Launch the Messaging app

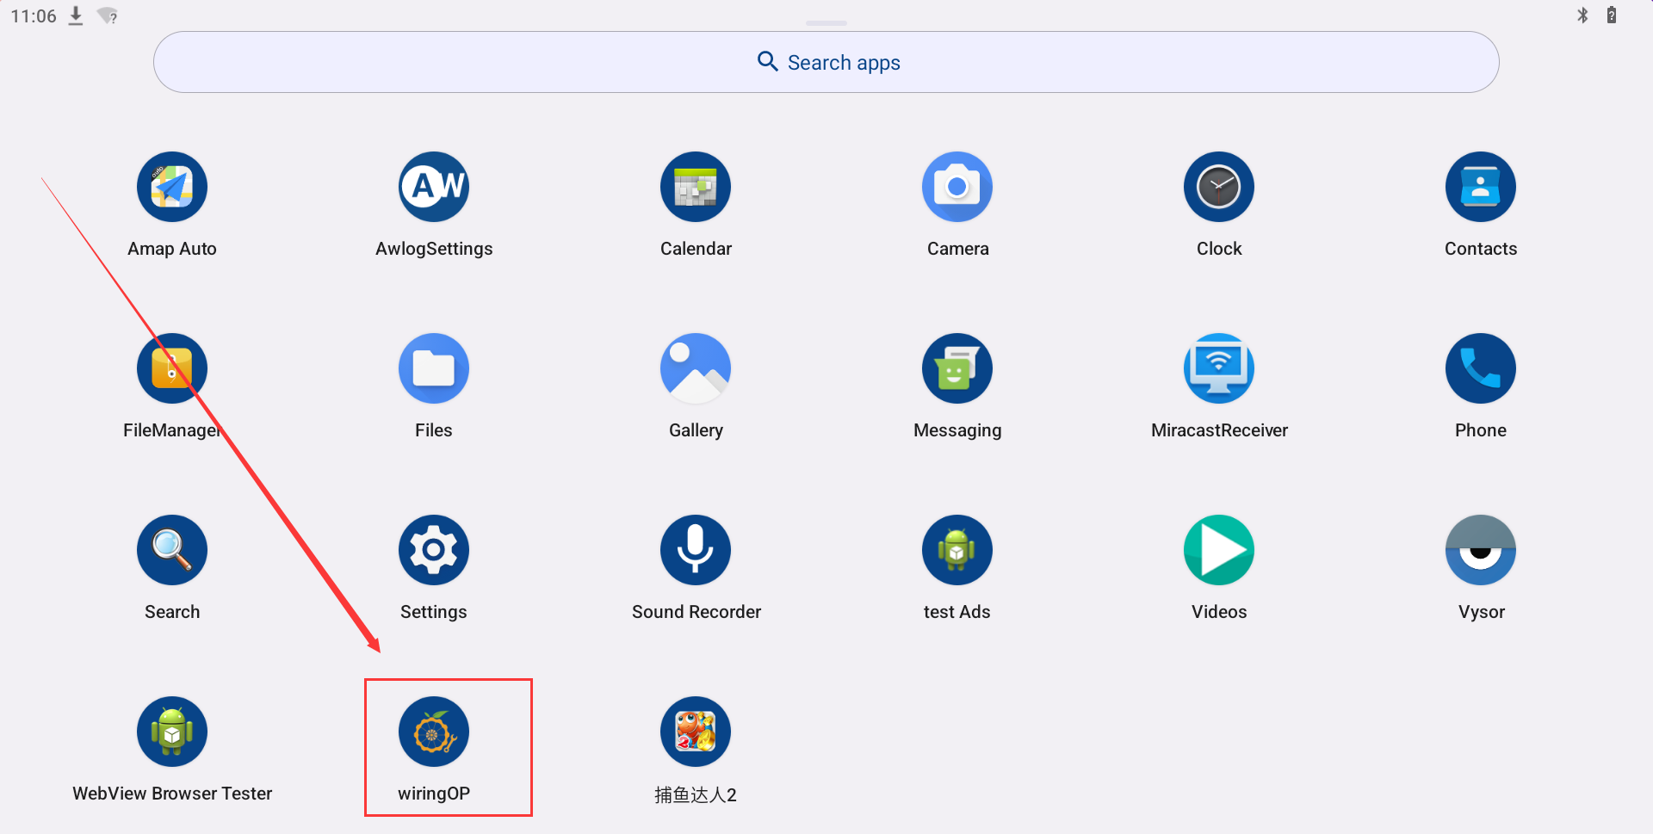[957, 368]
